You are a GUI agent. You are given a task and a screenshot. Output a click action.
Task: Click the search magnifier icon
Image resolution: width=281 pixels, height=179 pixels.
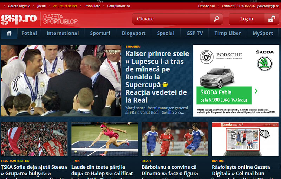point(216,19)
